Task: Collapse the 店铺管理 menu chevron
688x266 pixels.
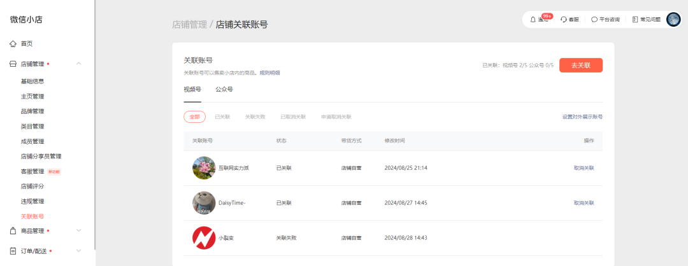Action: [x=79, y=64]
